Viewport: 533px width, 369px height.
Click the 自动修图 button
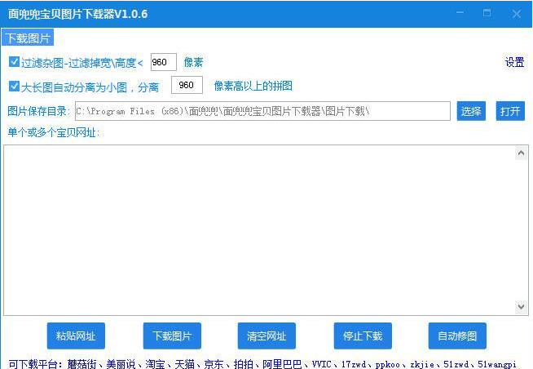coord(457,336)
